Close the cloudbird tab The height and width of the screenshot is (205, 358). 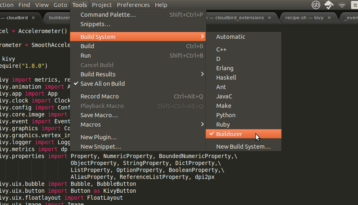tap(34, 18)
